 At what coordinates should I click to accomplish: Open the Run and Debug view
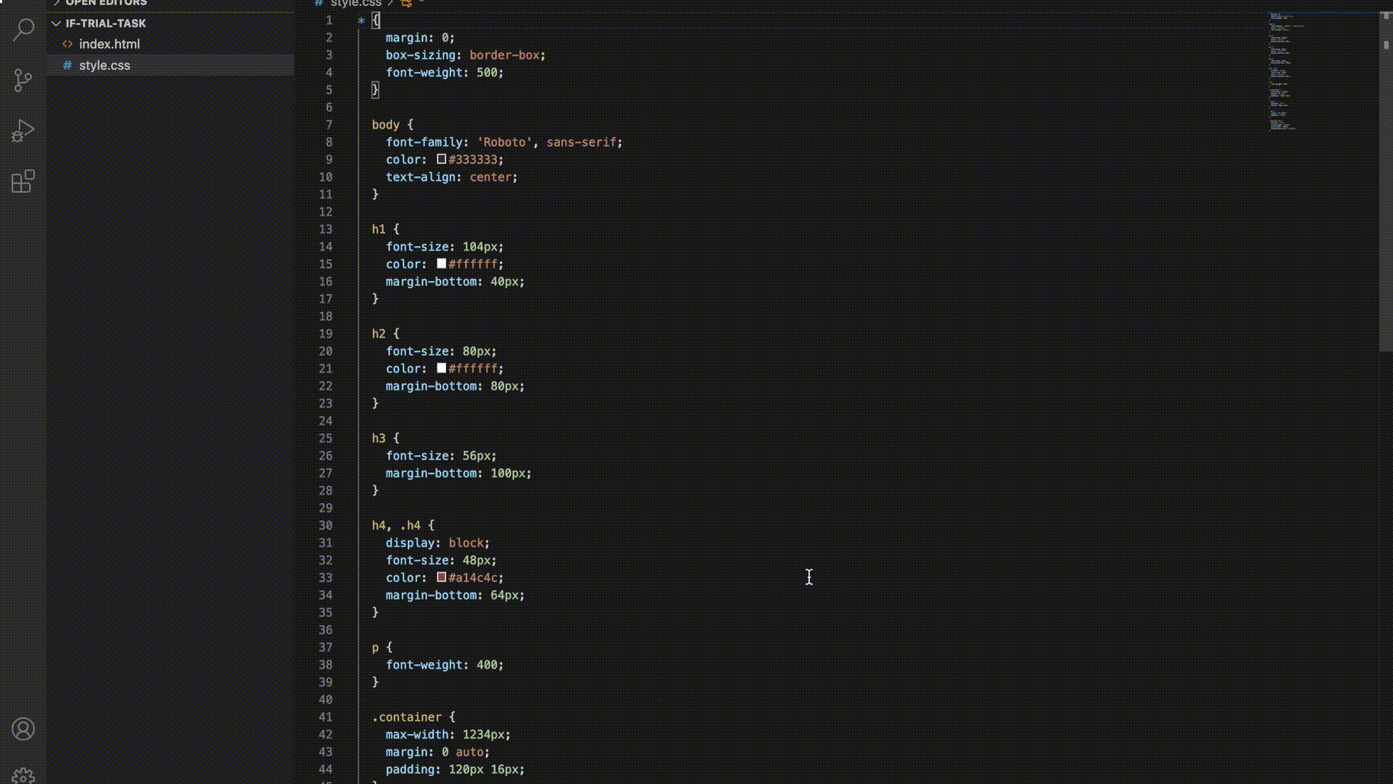click(x=23, y=131)
